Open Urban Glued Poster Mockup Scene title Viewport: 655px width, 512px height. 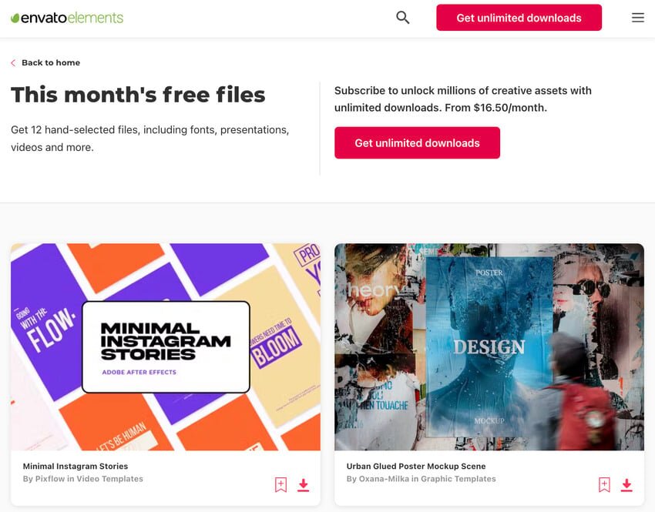pyautogui.click(x=415, y=466)
